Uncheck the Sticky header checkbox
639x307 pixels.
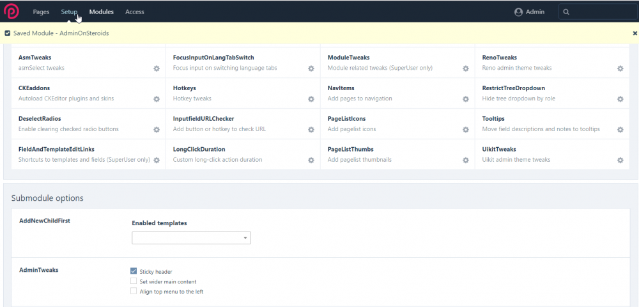(x=134, y=271)
